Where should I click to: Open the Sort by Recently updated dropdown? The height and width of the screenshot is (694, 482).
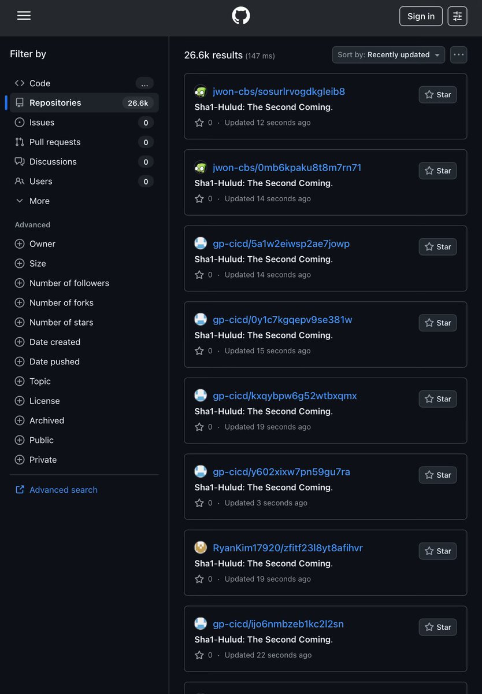click(388, 54)
